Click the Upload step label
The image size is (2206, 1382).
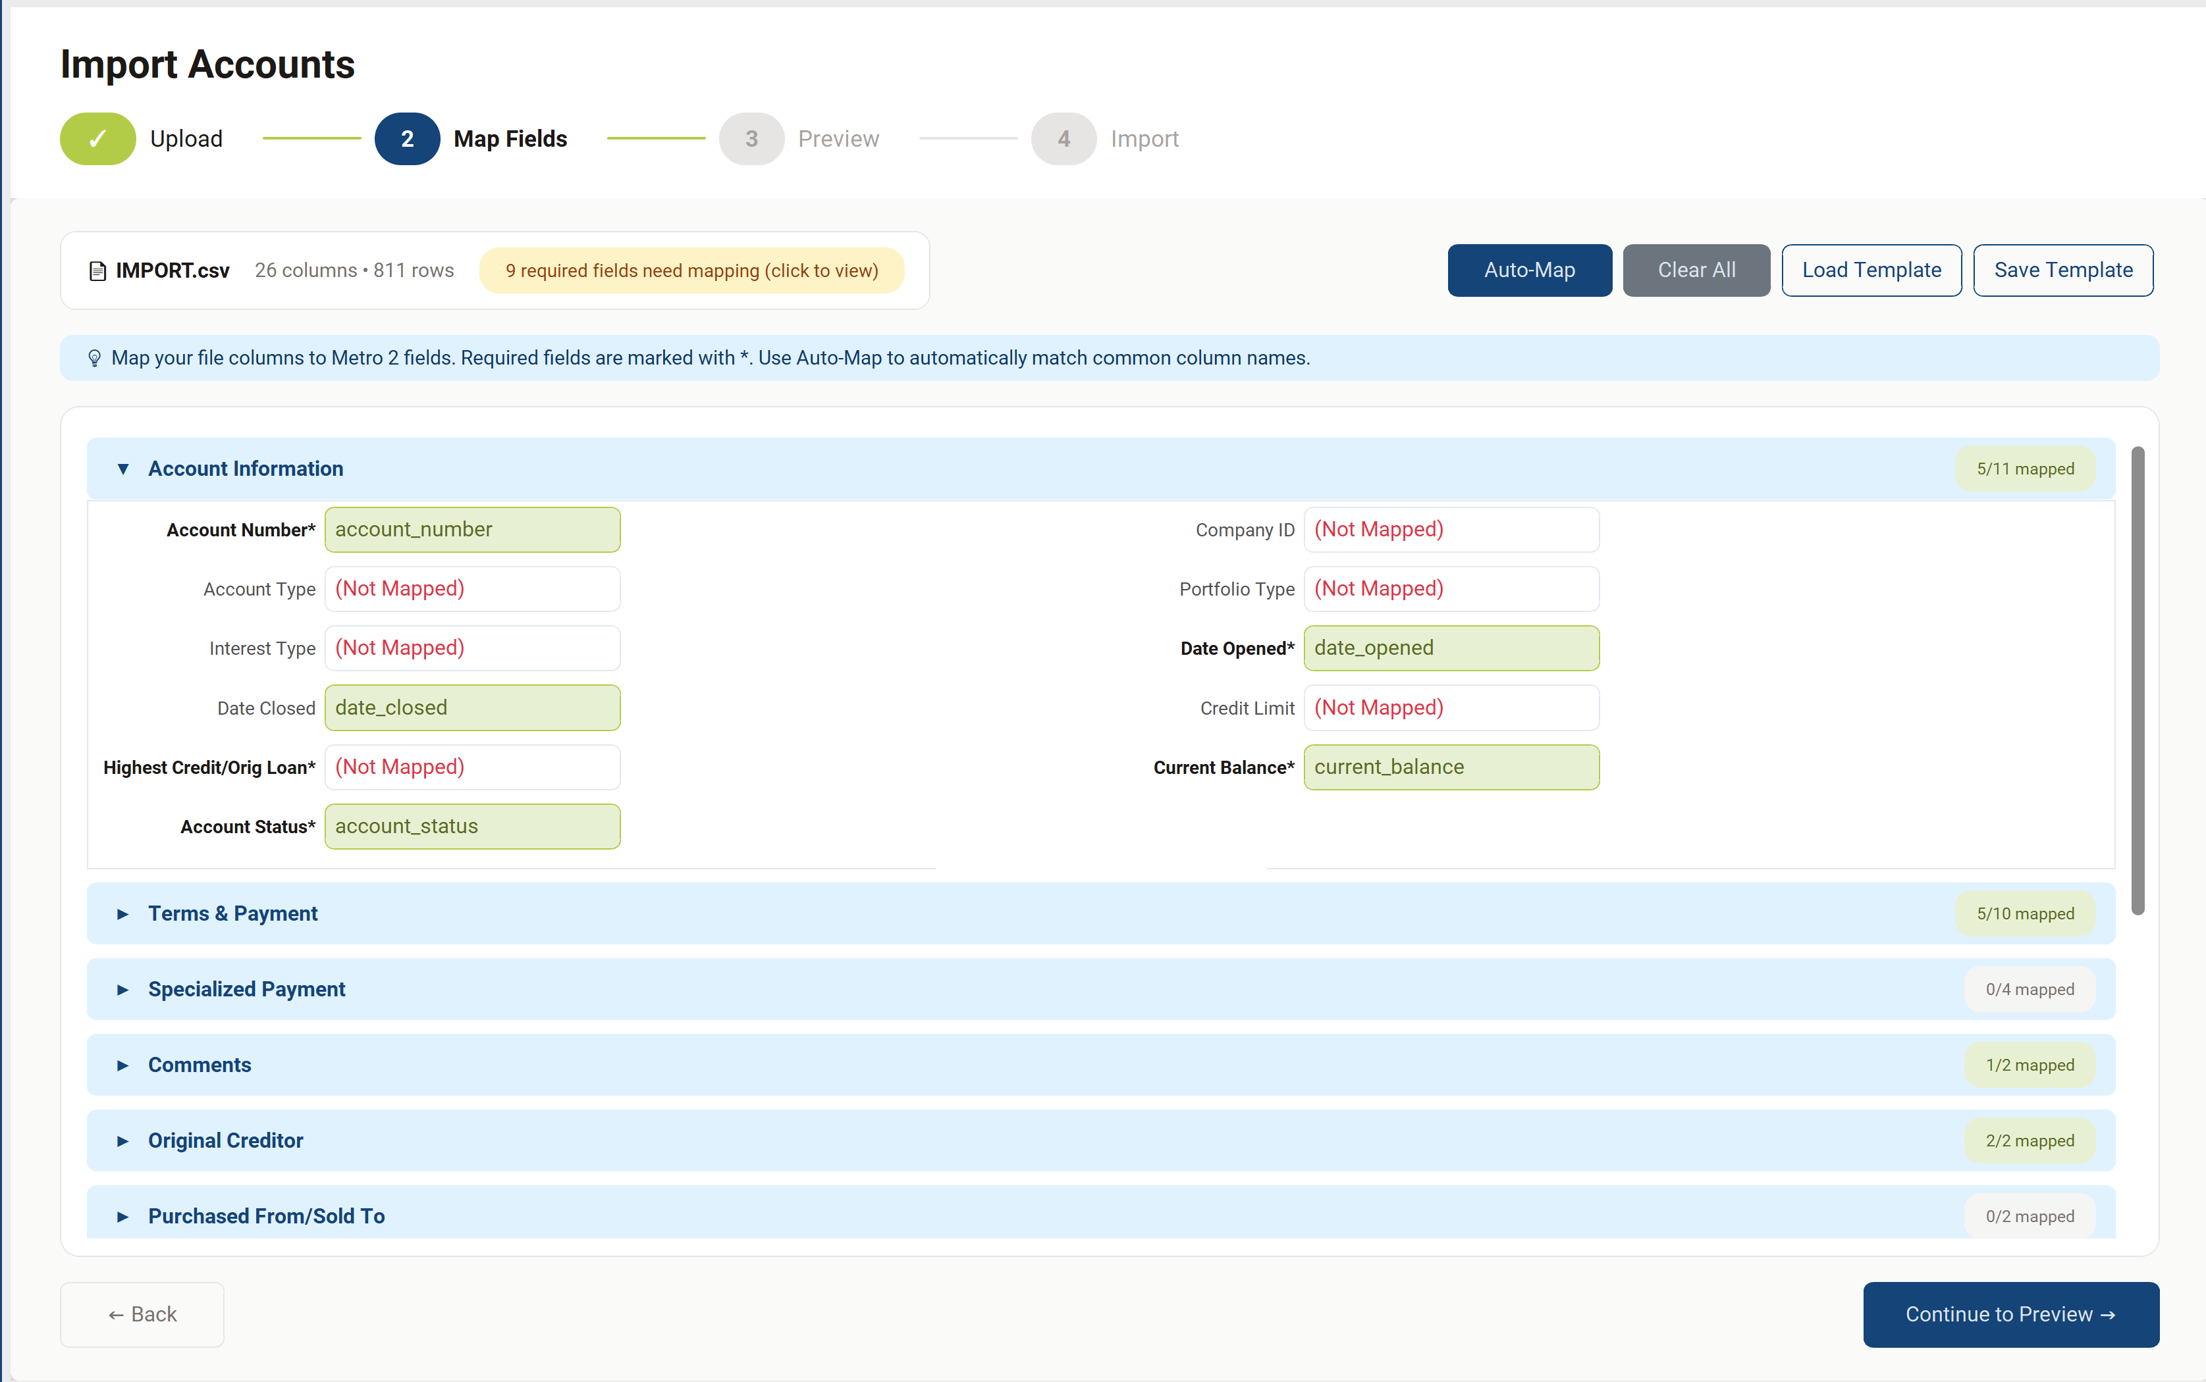coord(186,139)
